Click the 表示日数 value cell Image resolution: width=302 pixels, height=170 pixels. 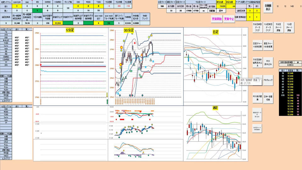click(181, 11)
